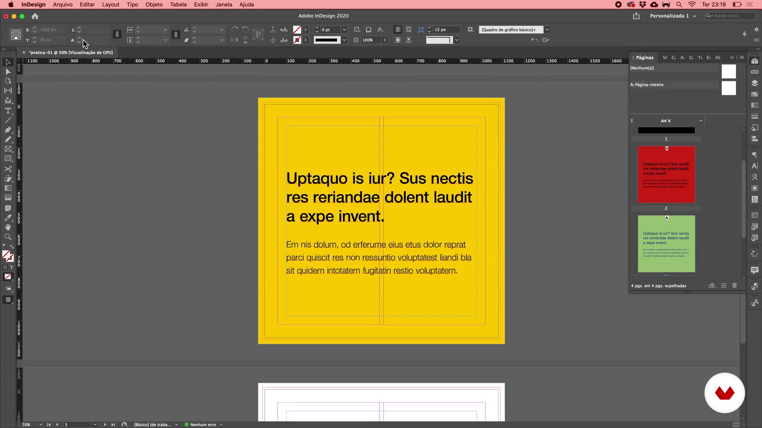Select the Gap tool

pyautogui.click(x=8, y=90)
